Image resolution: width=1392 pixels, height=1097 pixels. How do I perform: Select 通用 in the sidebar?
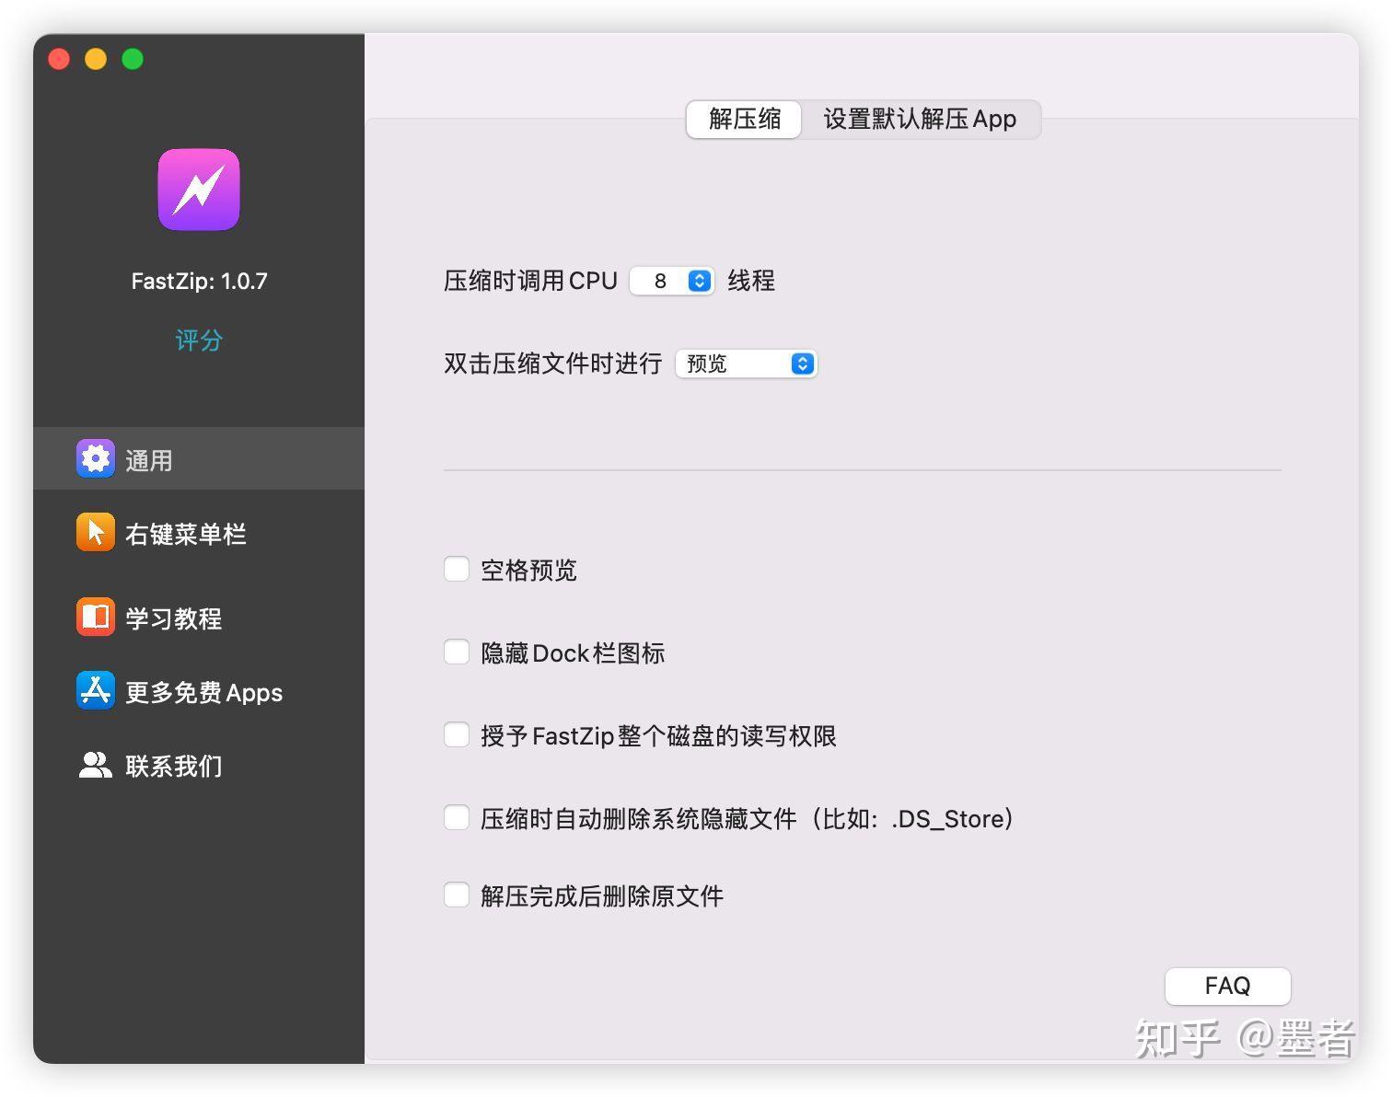(199, 458)
